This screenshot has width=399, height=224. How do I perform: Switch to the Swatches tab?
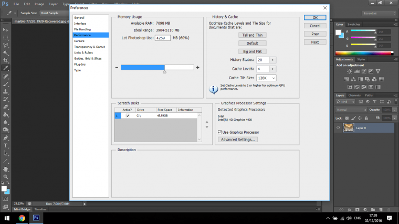click(354, 25)
